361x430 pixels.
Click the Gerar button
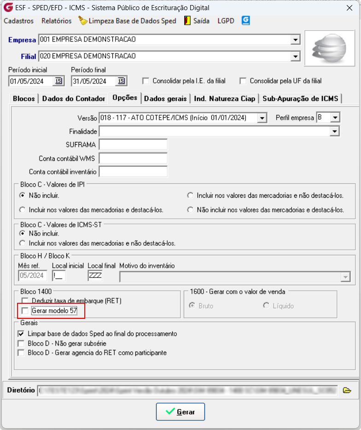pyautogui.click(x=180, y=412)
